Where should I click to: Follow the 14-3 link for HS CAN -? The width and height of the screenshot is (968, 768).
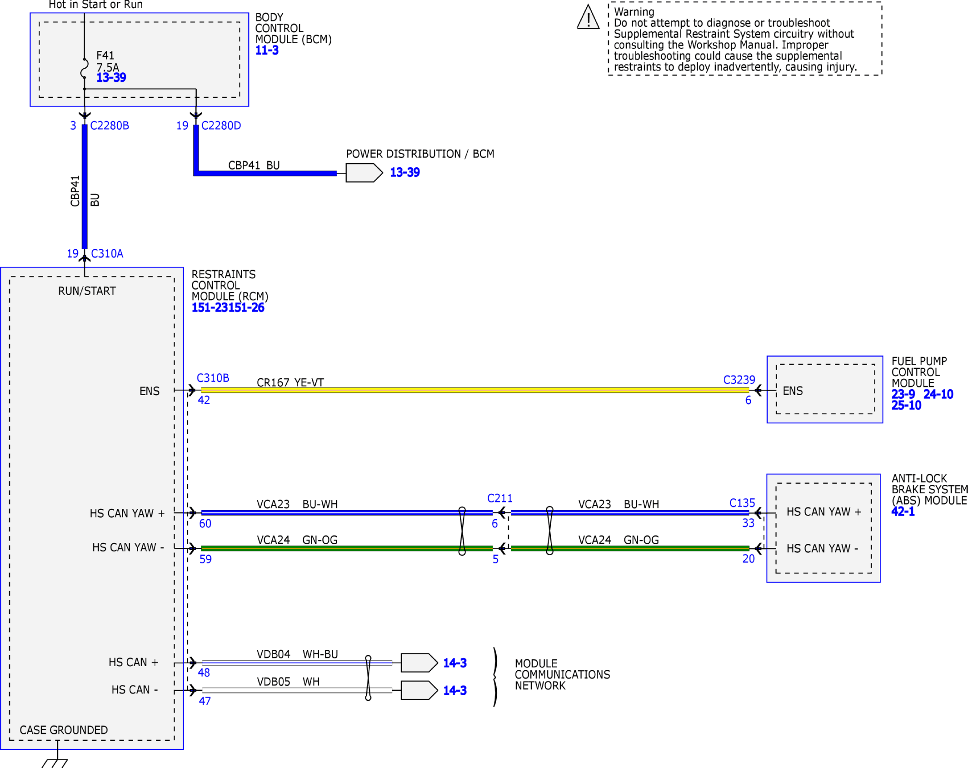coord(455,691)
